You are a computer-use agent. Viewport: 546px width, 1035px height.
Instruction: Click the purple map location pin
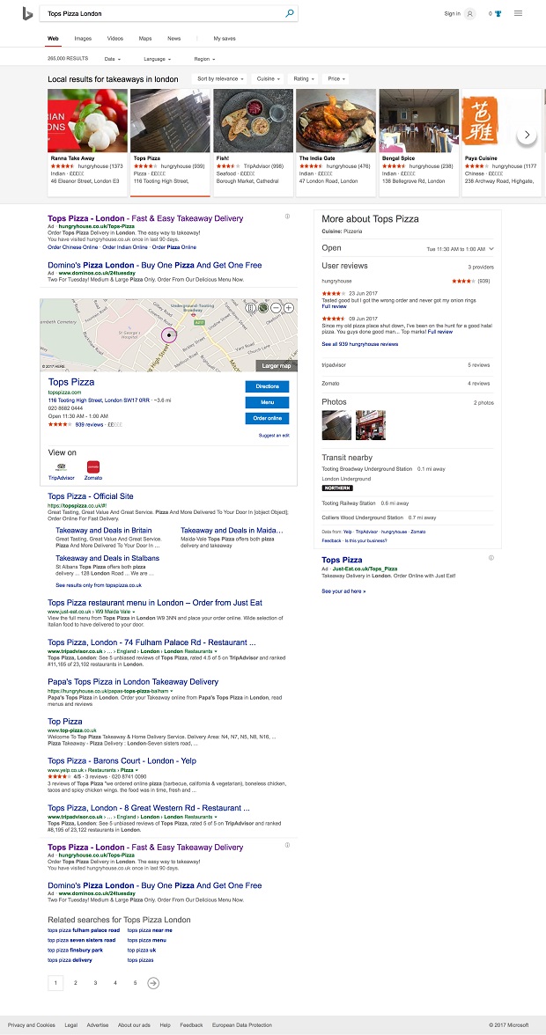[170, 335]
